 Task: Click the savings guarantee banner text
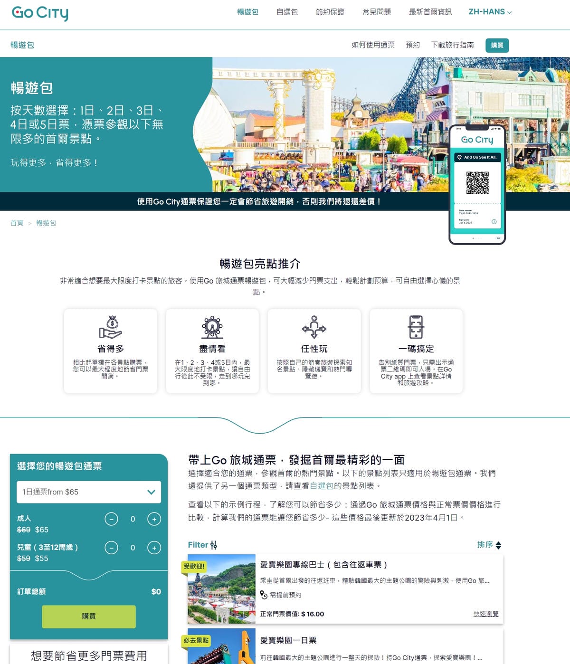[259, 201]
